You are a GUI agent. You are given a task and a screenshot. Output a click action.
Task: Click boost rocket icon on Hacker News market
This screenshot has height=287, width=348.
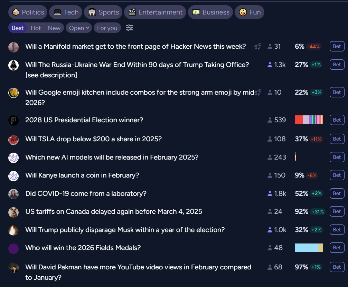[258, 47]
